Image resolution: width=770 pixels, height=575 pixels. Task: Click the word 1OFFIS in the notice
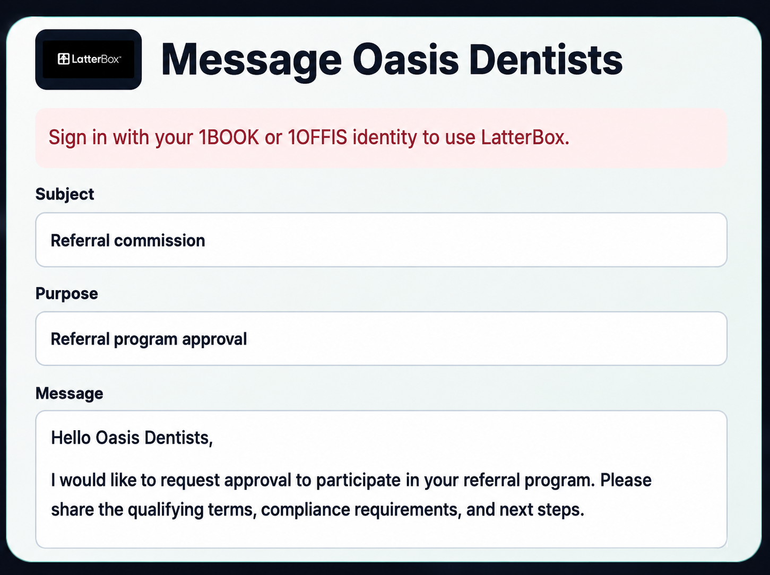coord(317,137)
